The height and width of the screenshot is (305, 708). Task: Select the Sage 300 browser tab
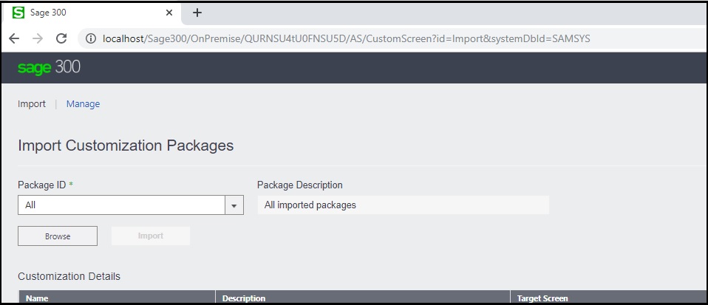click(x=91, y=13)
